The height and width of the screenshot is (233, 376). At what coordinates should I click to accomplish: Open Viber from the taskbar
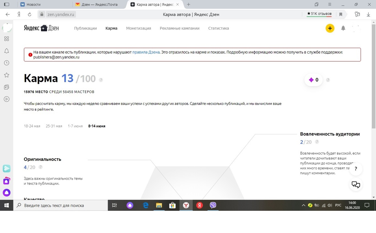click(213, 205)
